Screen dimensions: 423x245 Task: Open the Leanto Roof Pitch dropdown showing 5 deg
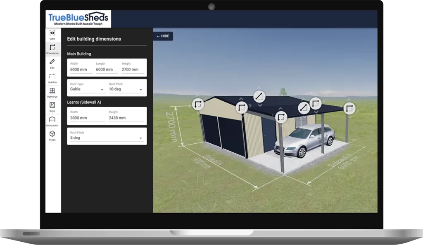(107, 138)
